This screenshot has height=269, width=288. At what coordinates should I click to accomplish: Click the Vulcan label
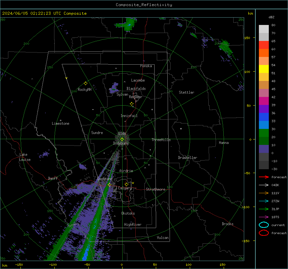point(163,238)
